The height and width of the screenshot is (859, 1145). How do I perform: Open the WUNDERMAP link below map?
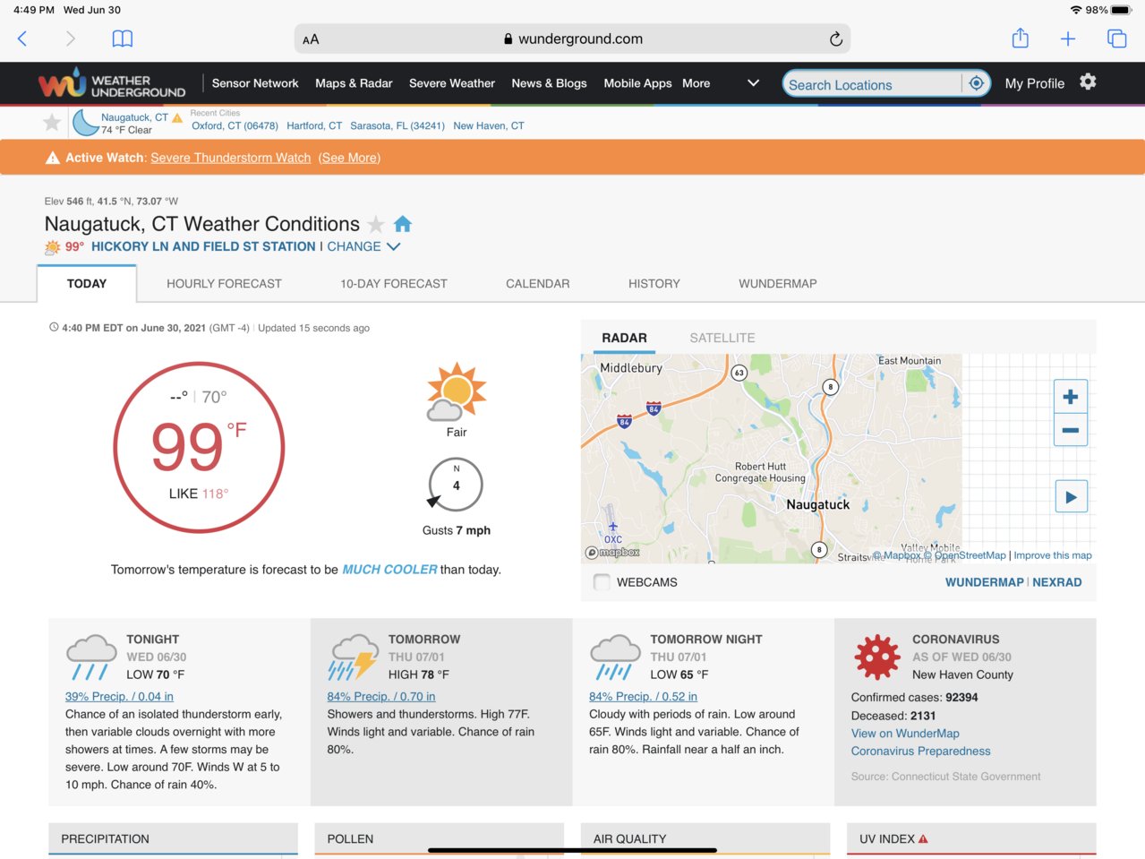coord(985,582)
